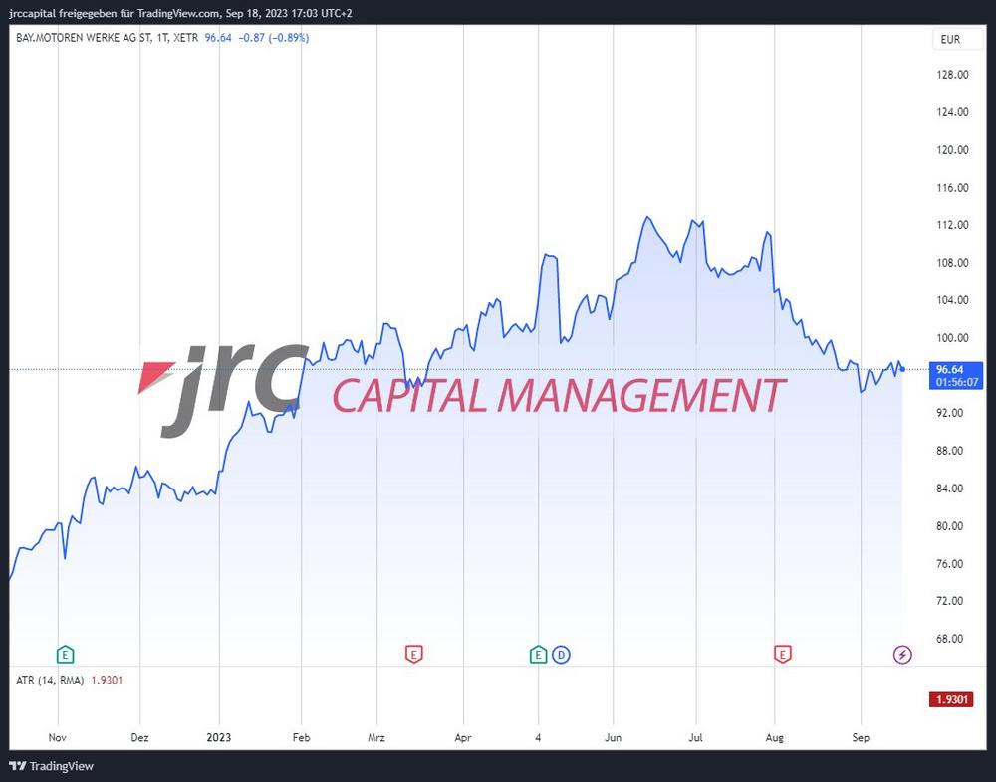
Task: Click the Mrz label on the time axis
Action: (x=376, y=737)
